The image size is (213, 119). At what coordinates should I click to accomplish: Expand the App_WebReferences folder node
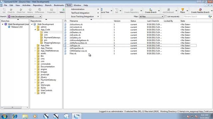pyautogui.click(x=35, y=51)
